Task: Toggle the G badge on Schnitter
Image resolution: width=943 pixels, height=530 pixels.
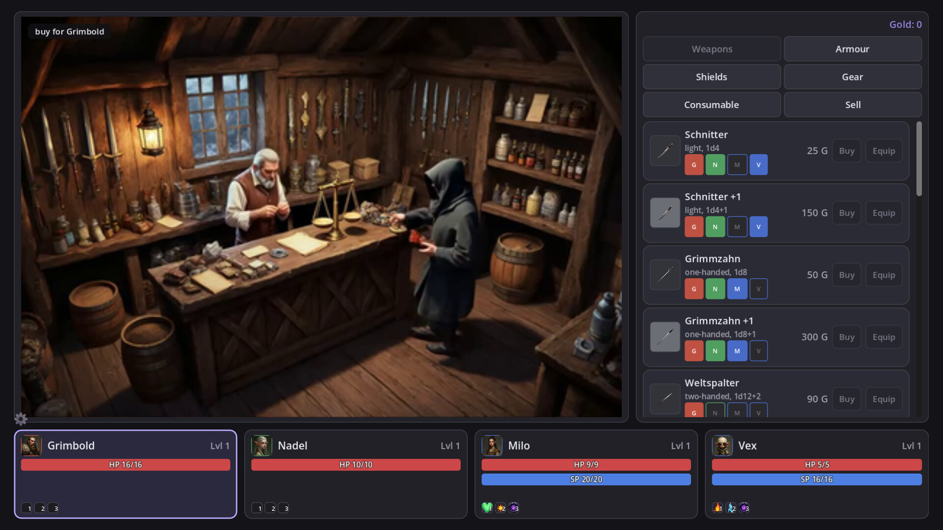Action: (x=694, y=165)
